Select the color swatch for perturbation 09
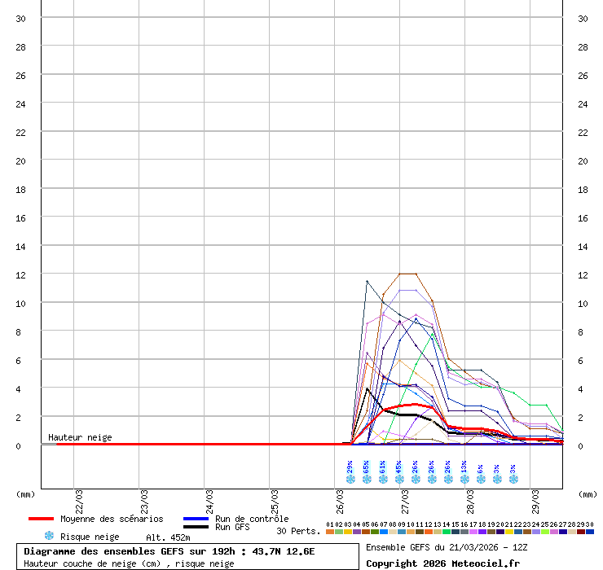 pyautogui.click(x=402, y=532)
